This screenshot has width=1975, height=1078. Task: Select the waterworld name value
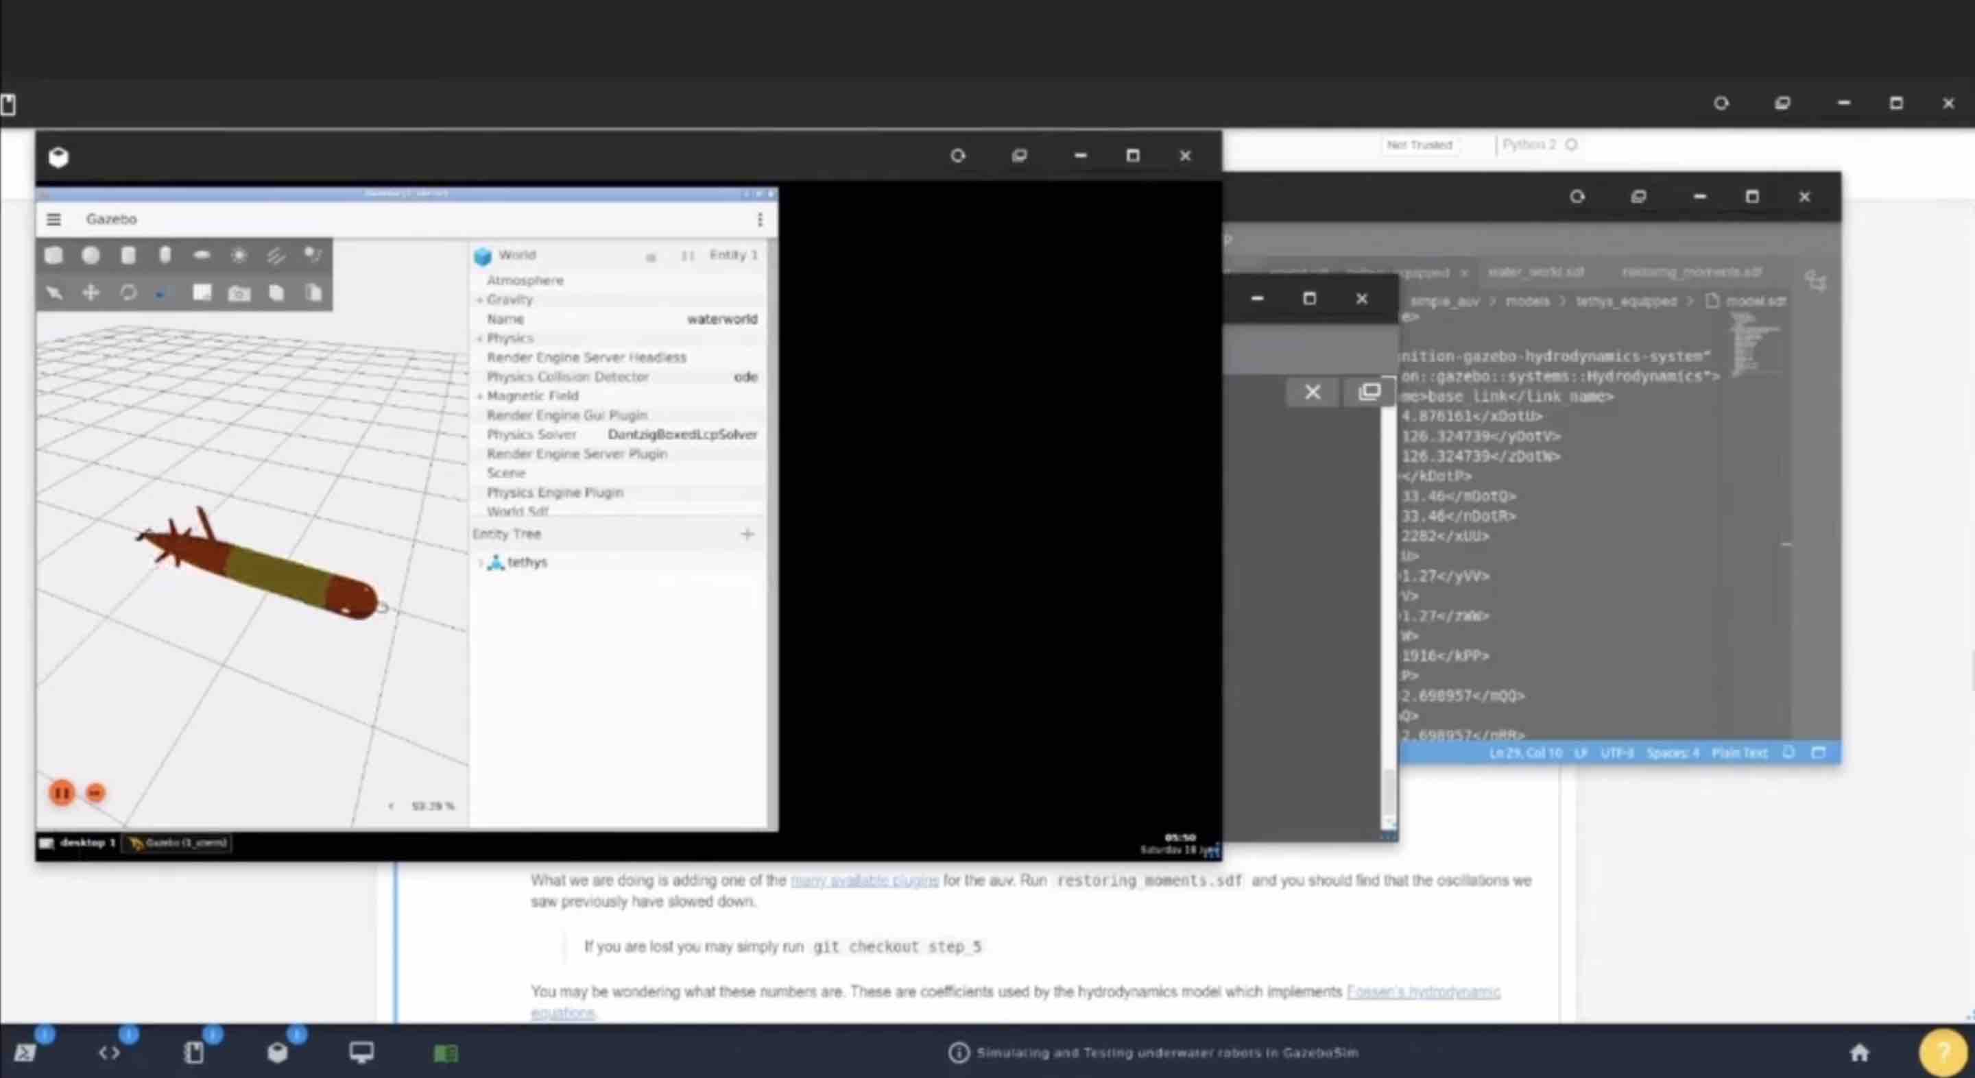tap(721, 319)
